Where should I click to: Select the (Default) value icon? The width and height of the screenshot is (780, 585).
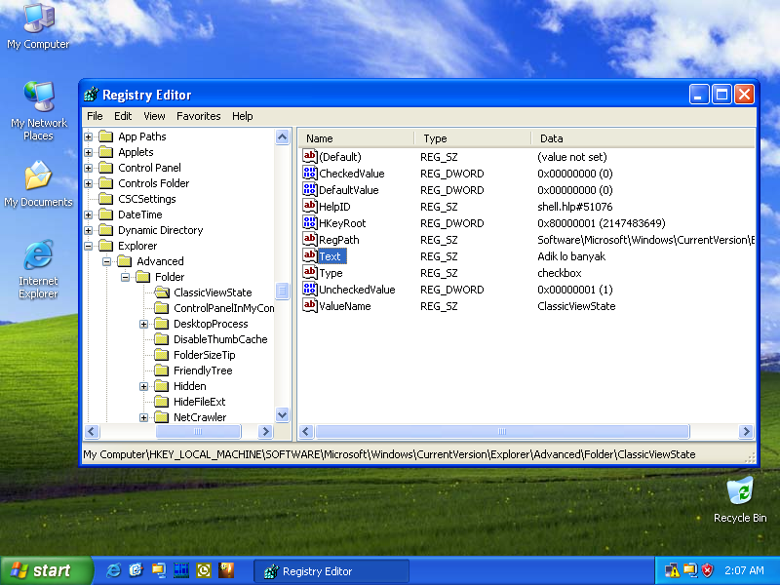309,157
